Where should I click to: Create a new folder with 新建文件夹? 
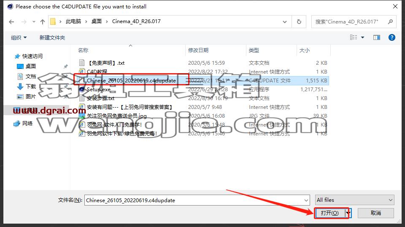click(52, 37)
